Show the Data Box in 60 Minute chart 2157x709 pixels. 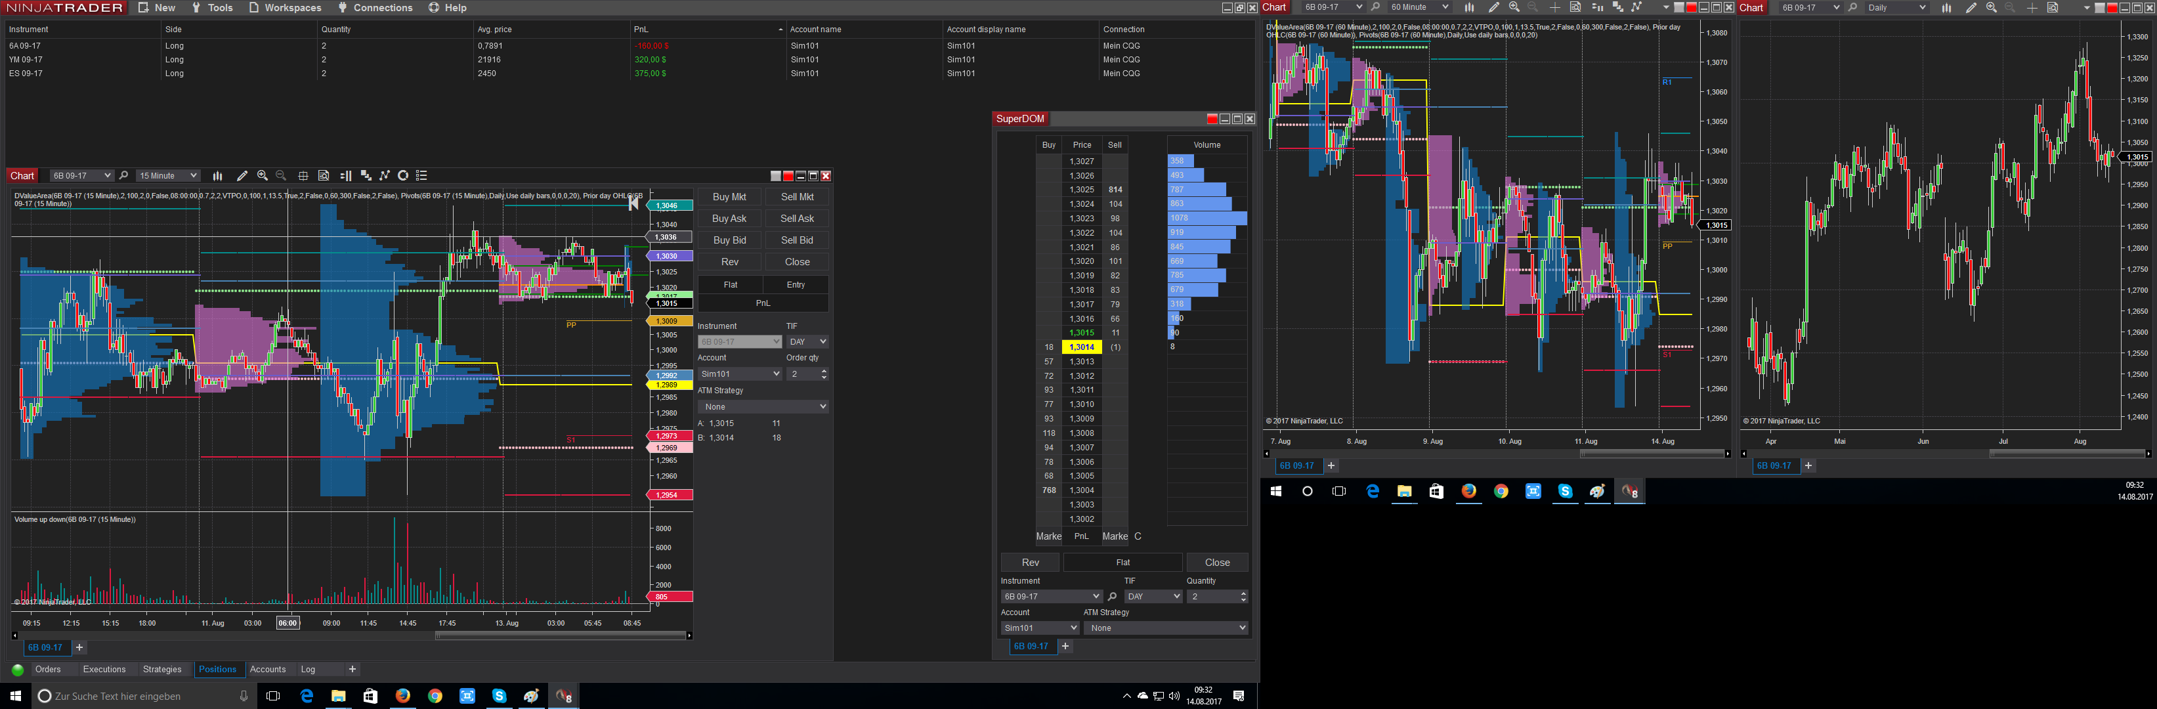click(x=1575, y=7)
